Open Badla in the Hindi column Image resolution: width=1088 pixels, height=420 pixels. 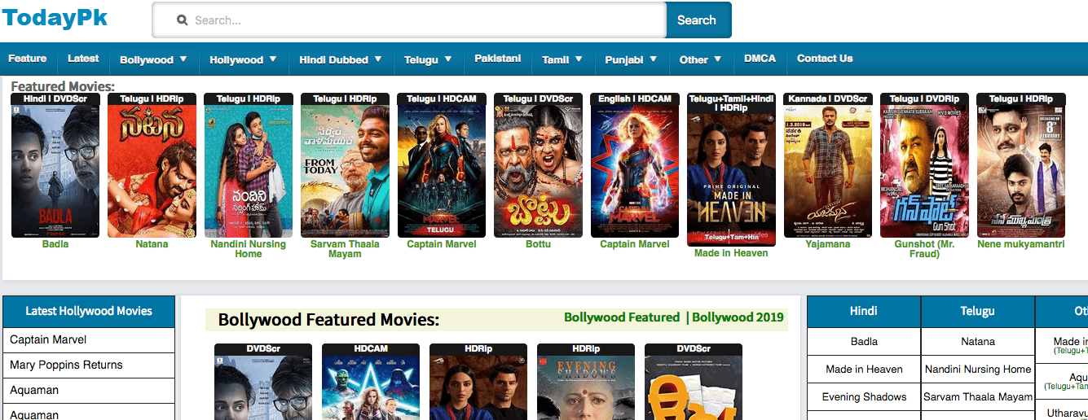(864, 342)
